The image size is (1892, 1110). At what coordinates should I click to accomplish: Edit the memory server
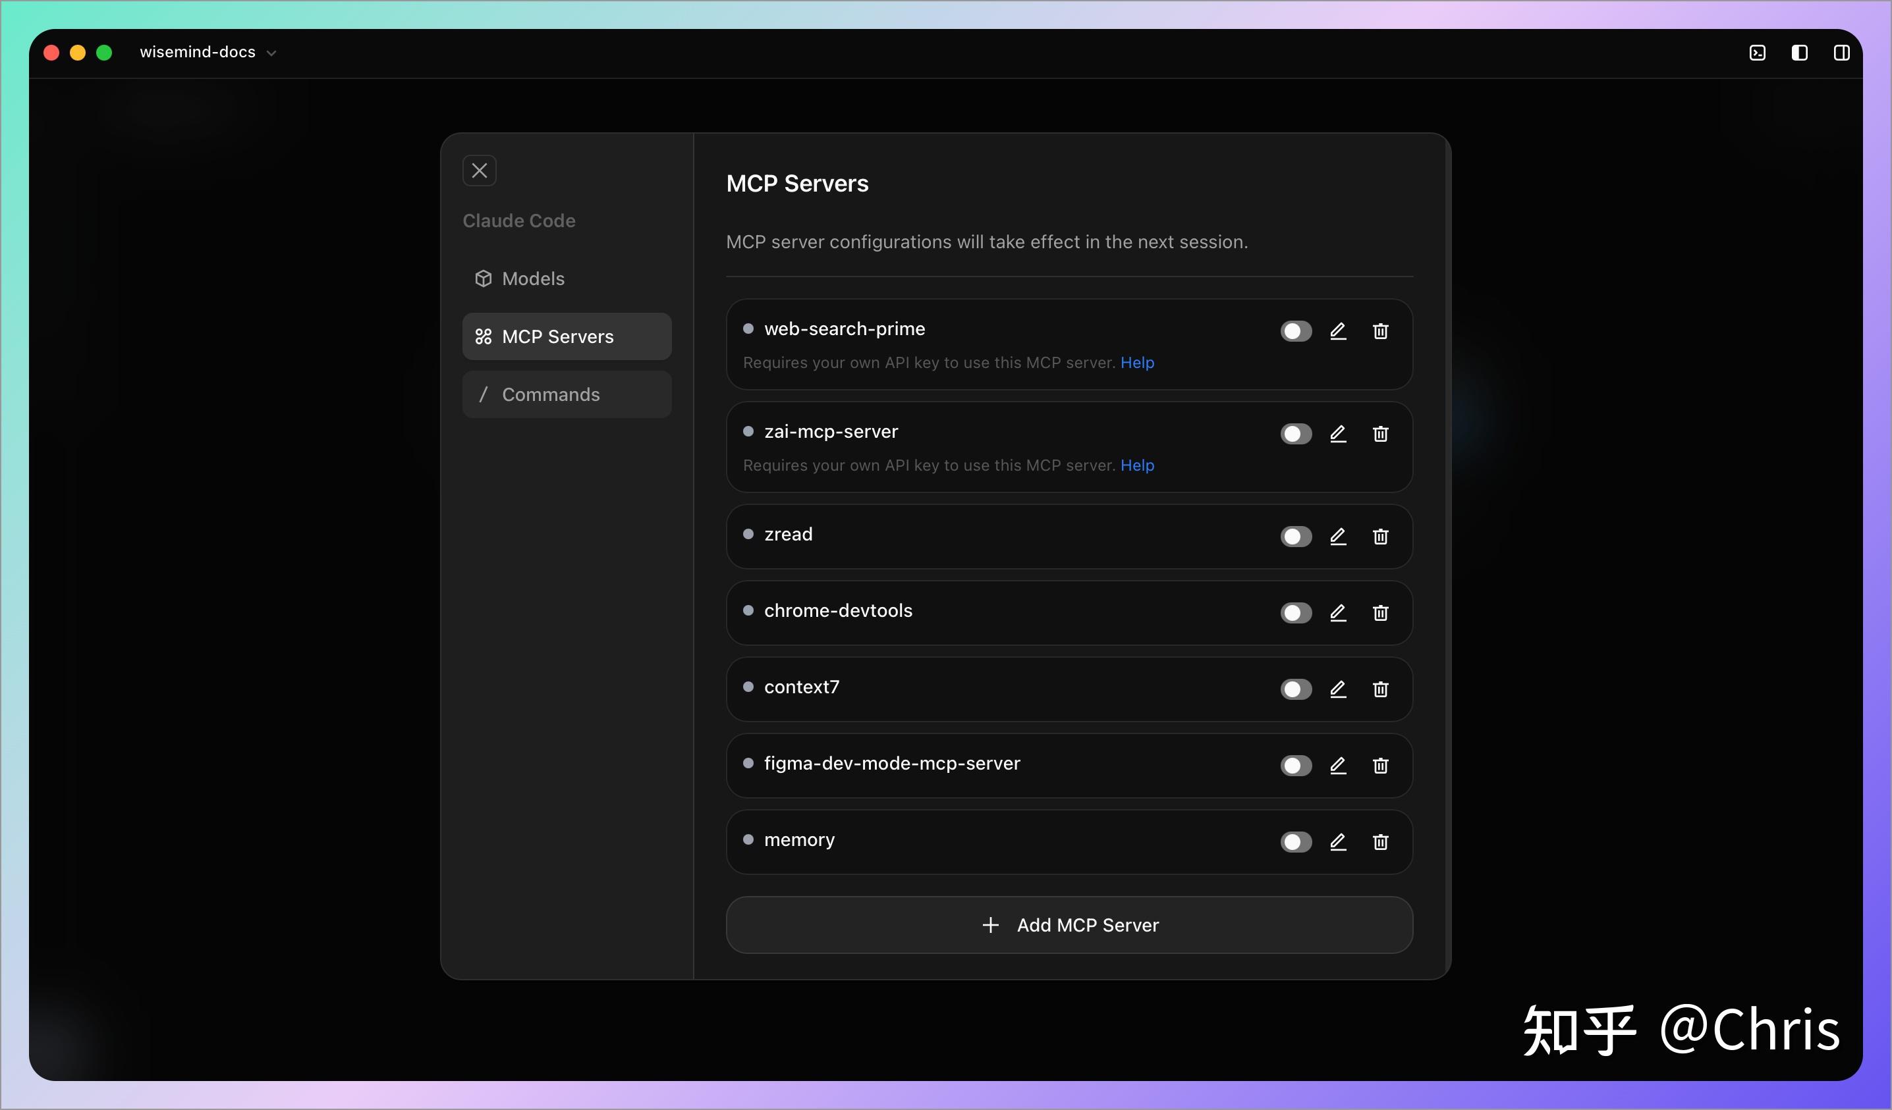tap(1338, 842)
